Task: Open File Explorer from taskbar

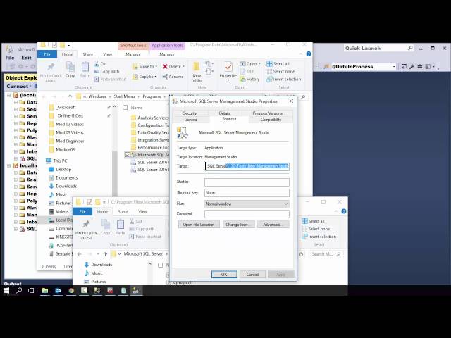Action: [45, 291]
